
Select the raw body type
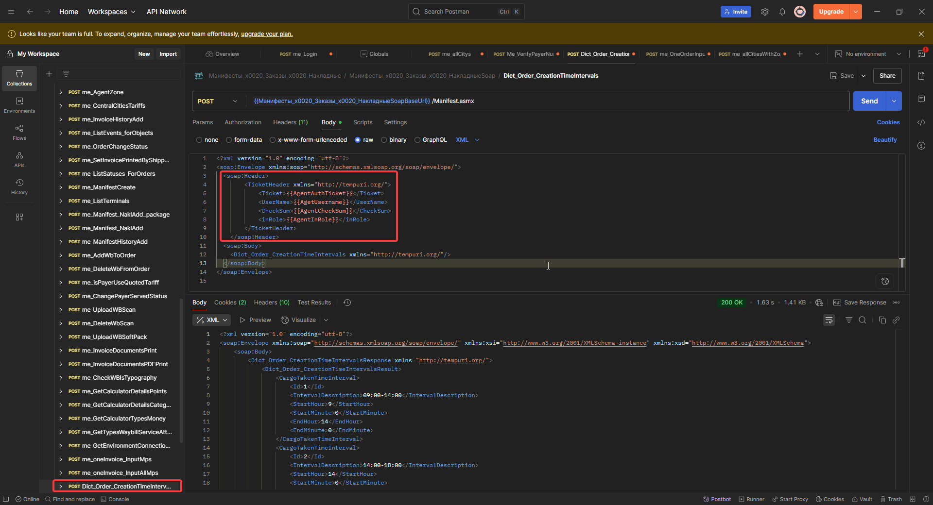pos(358,140)
